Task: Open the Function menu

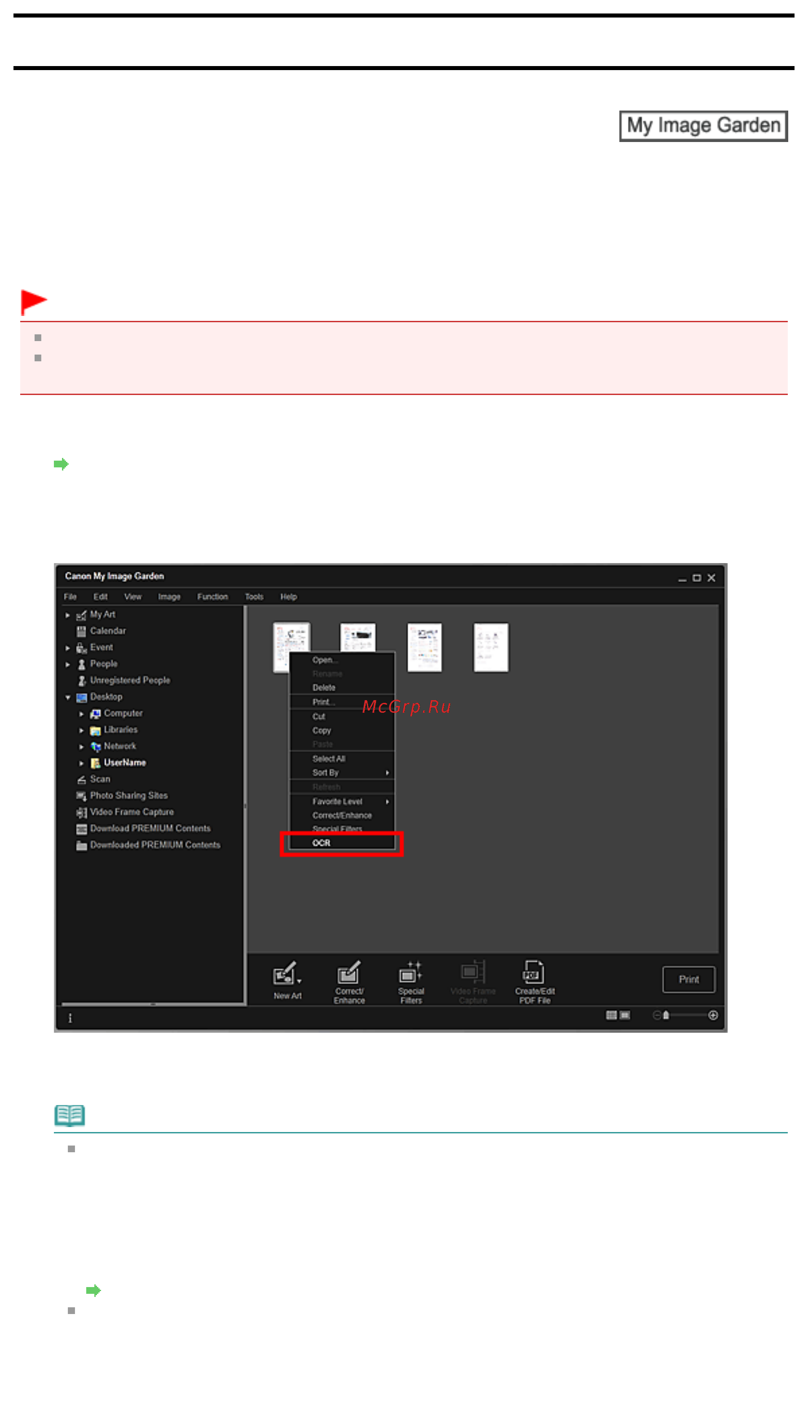Action: click(x=212, y=597)
